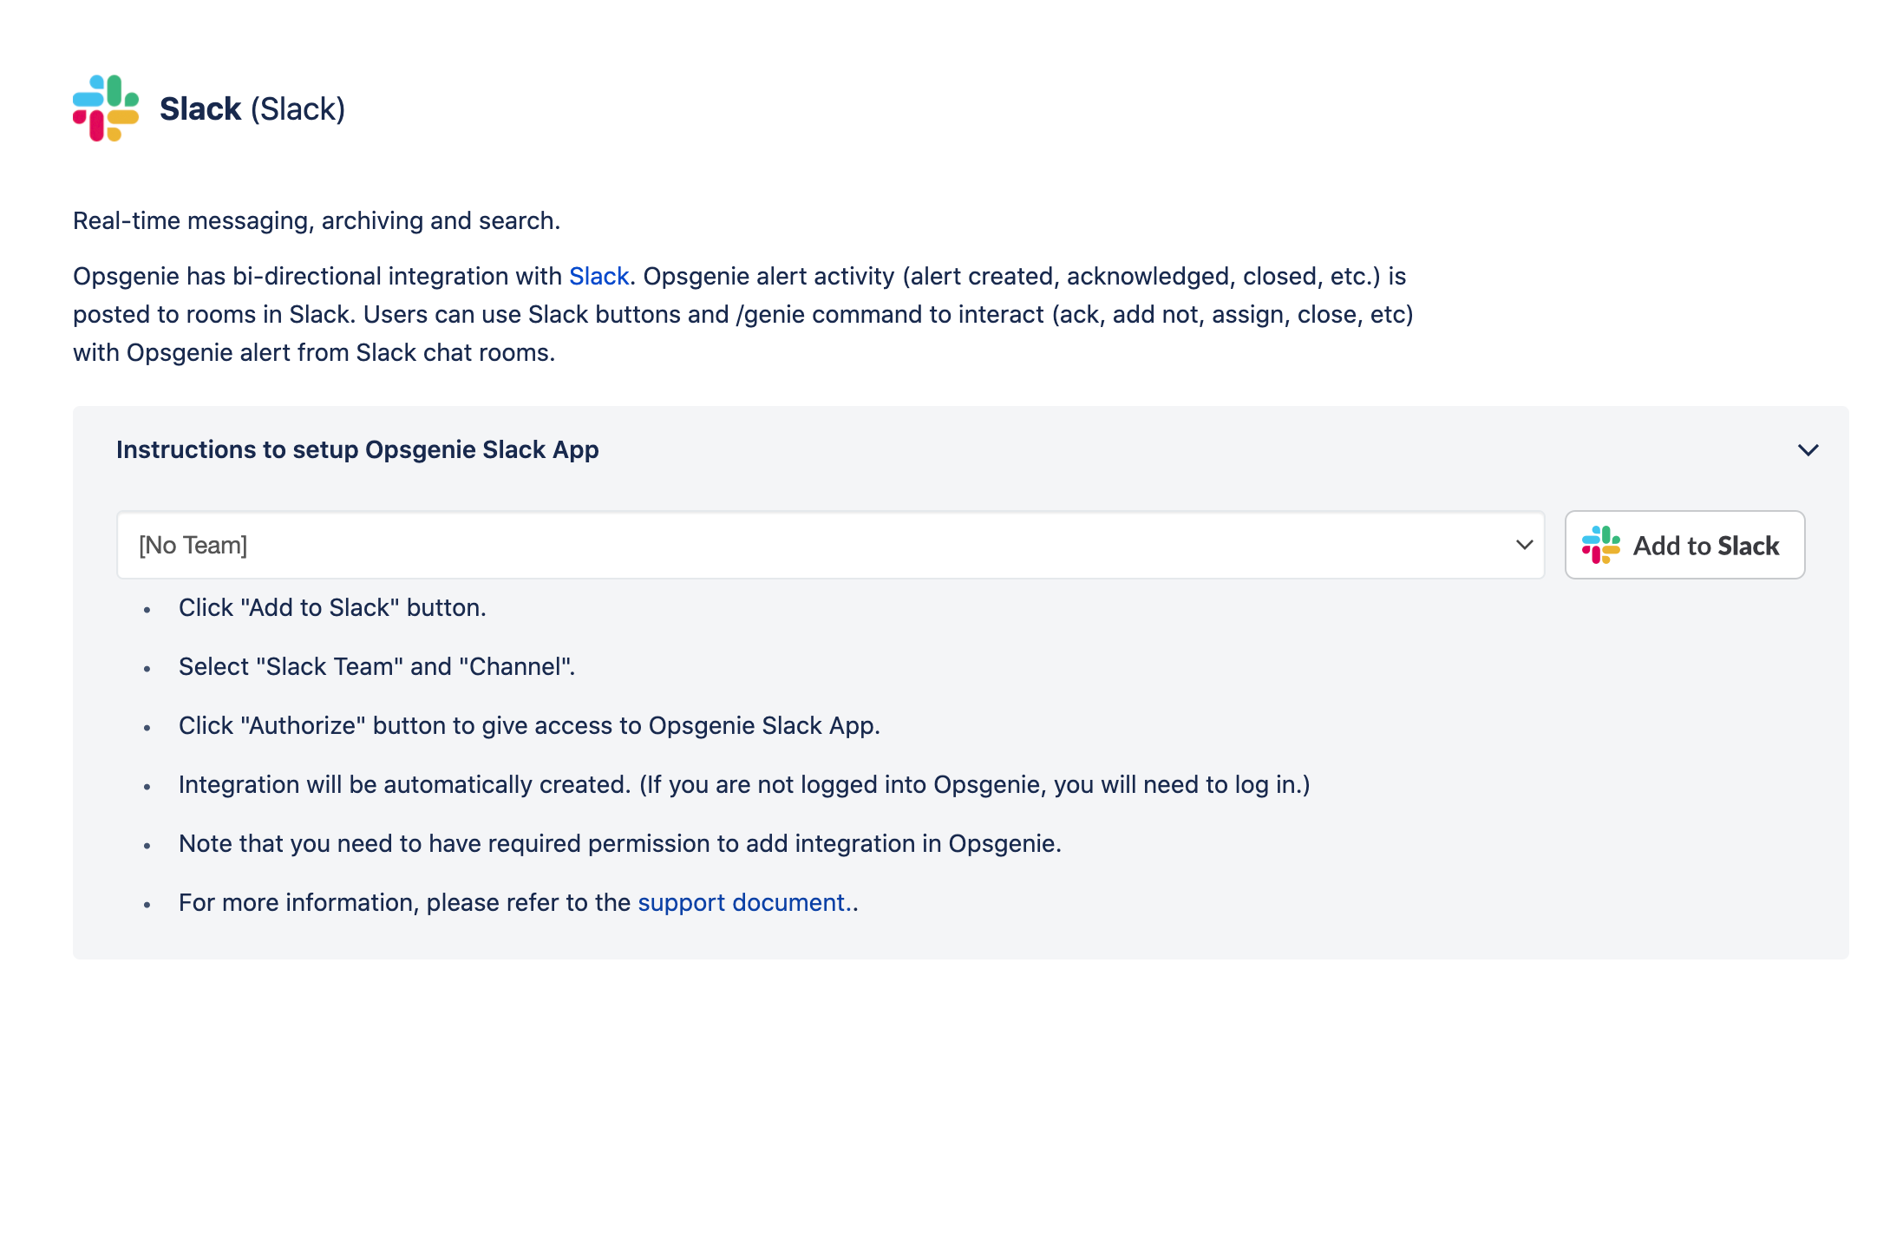Select the [No Team] option text in the combo box

pos(193,545)
